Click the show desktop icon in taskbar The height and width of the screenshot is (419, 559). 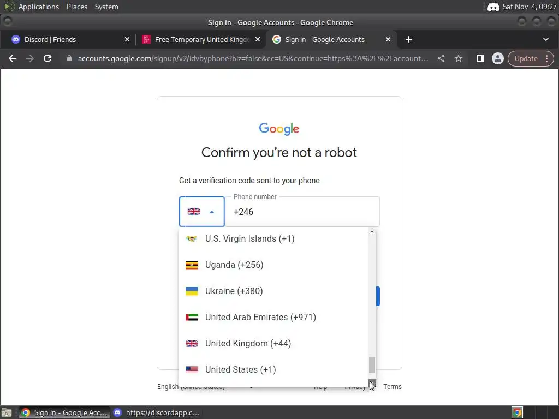[x=7, y=412]
